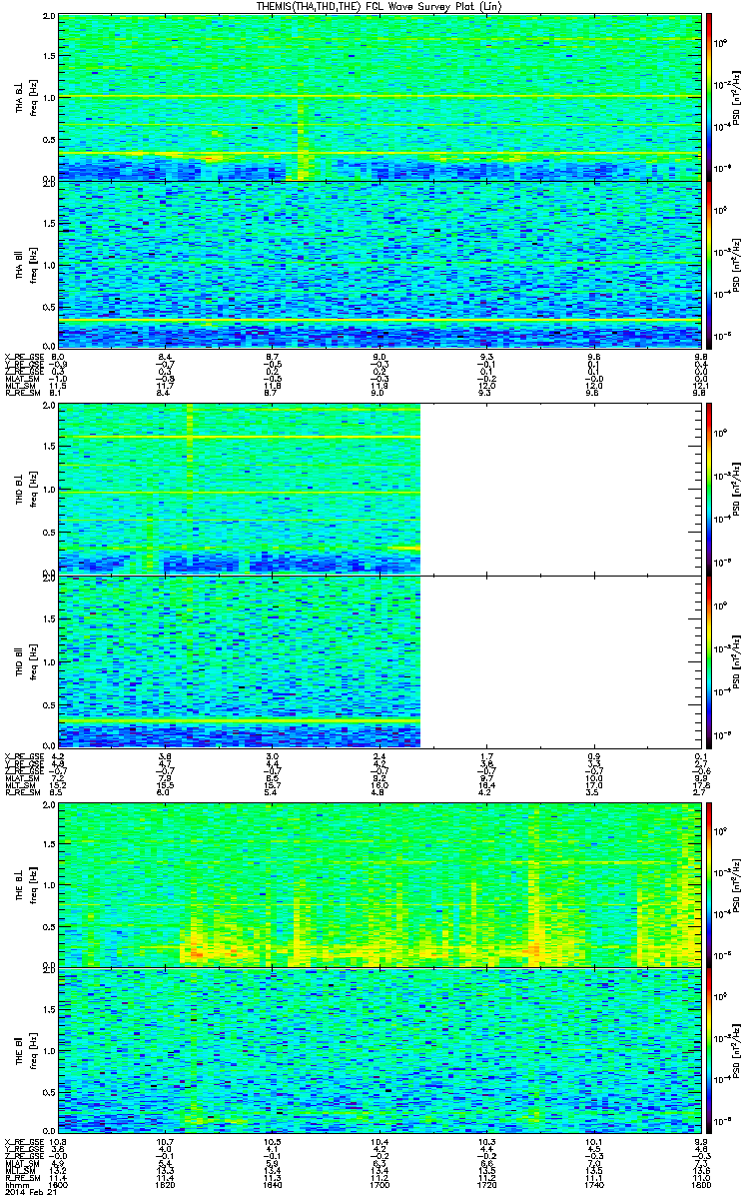Click inside the THE B∥ spectrogram panel
Viewport: 749px width, 1199px height.
[x=379, y=1052]
